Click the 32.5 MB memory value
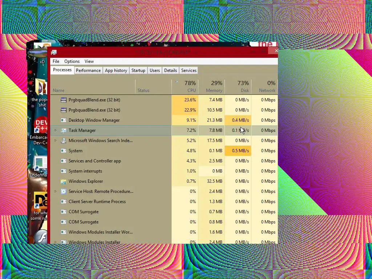Viewport: 372px width, 279px height. coord(215,181)
